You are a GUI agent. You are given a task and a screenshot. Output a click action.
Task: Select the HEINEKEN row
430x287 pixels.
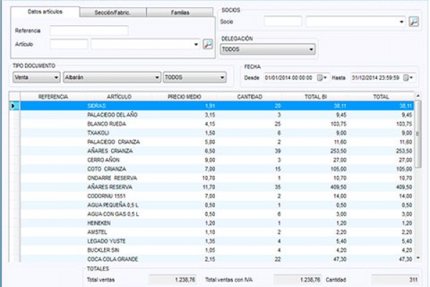click(217, 223)
